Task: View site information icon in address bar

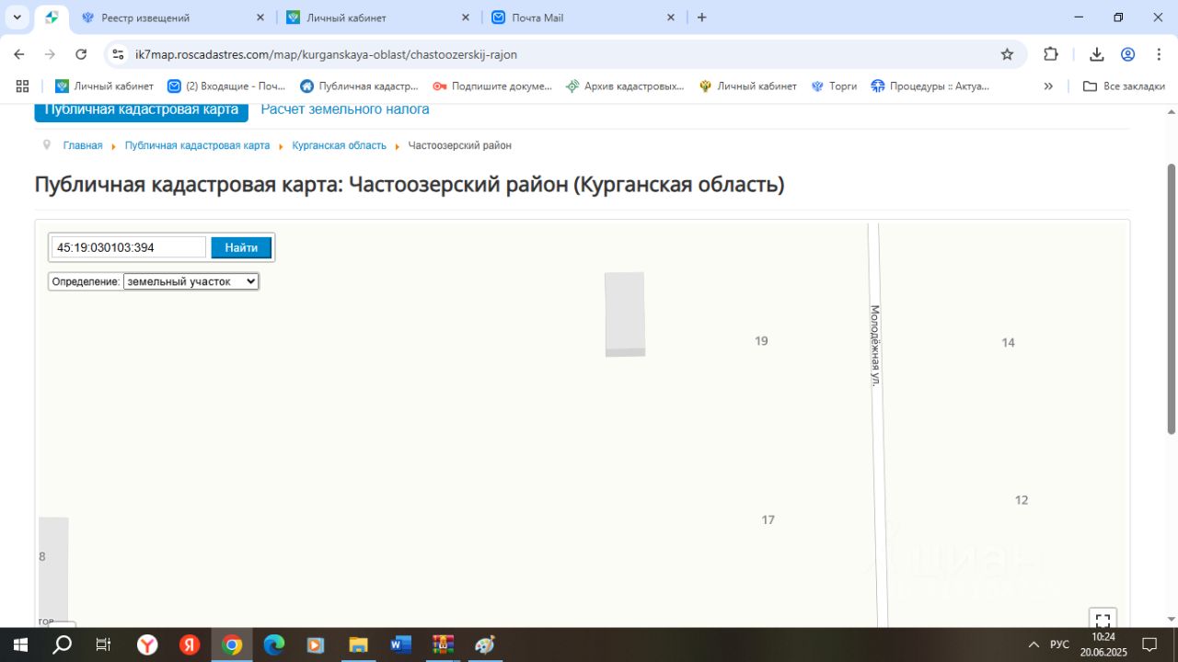Action: click(118, 54)
